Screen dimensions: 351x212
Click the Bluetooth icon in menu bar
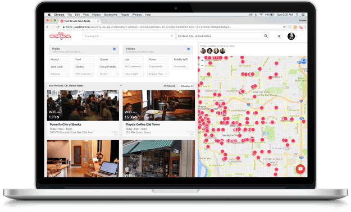(x=256, y=15)
